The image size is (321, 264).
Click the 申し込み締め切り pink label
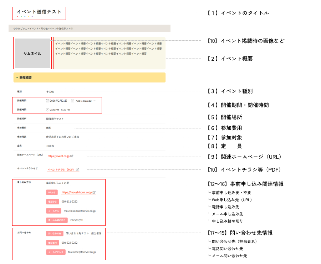[56, 220]
